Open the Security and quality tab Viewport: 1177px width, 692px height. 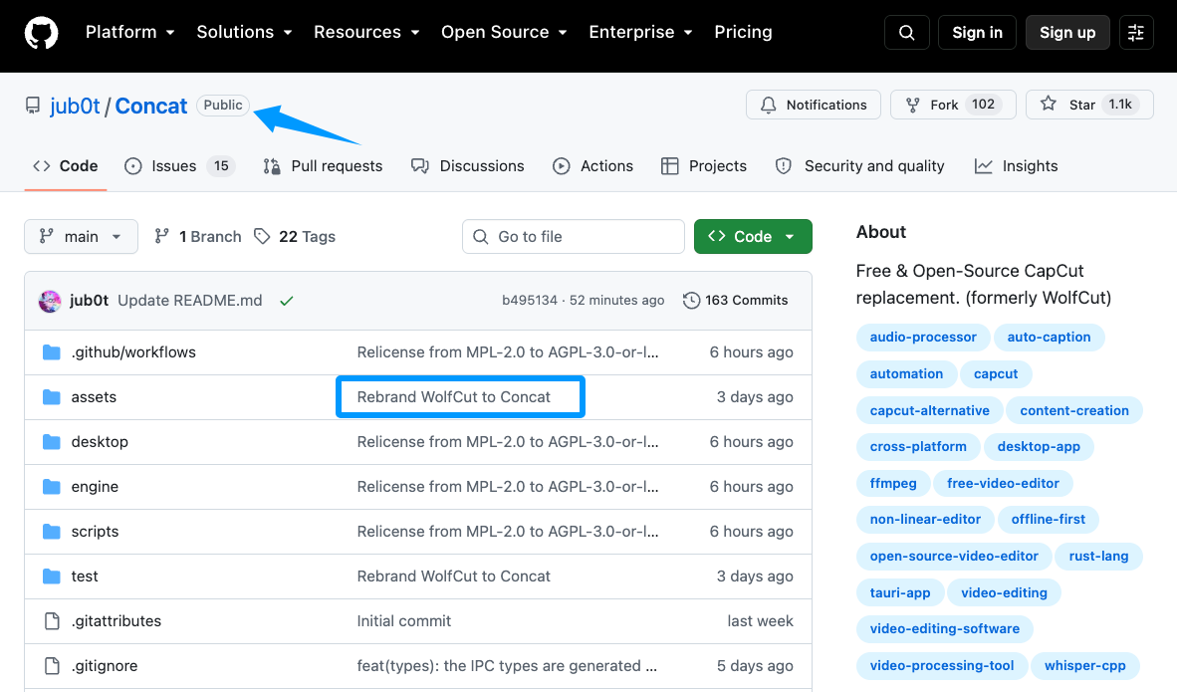click(859, 166)
